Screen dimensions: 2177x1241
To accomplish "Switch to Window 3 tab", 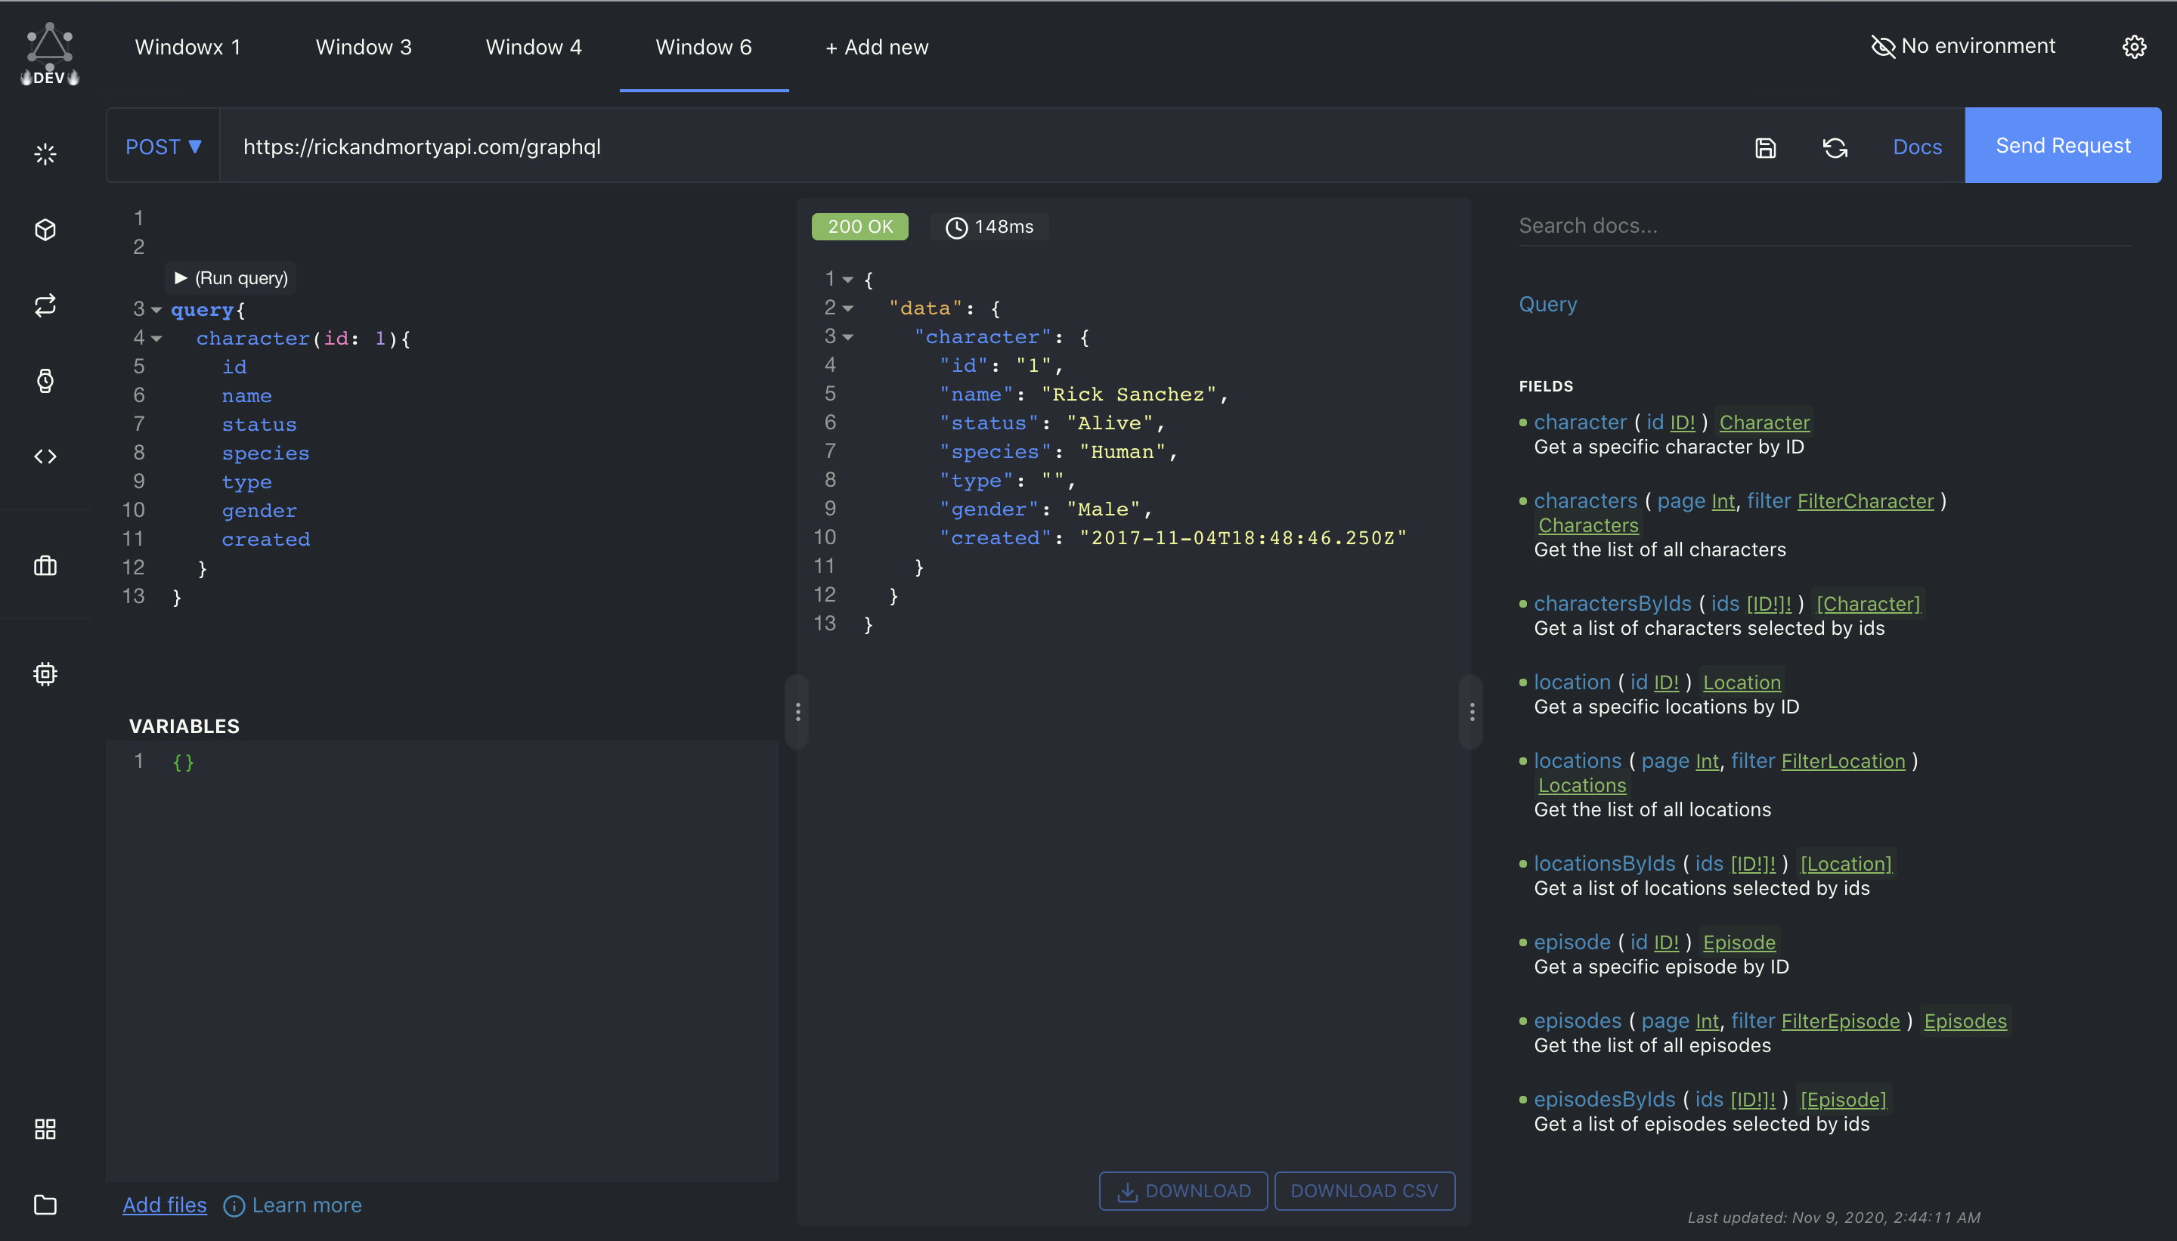I will coord(363,47).
